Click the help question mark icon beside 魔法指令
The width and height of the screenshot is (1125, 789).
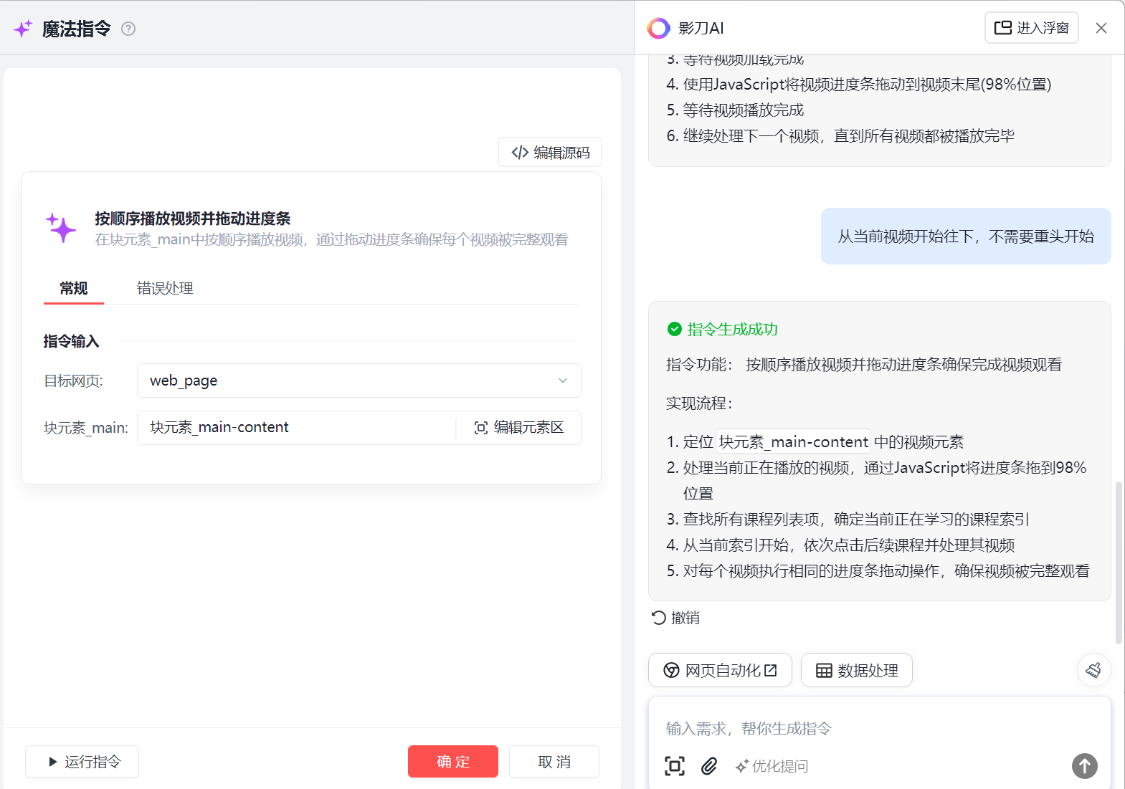(128, 29)
